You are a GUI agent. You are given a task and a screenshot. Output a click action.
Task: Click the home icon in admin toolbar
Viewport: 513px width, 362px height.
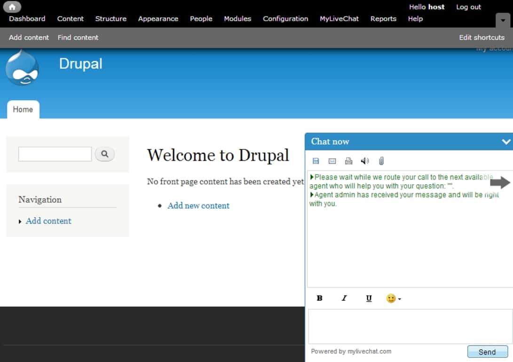pyautogui.click(x=12, y=7)
